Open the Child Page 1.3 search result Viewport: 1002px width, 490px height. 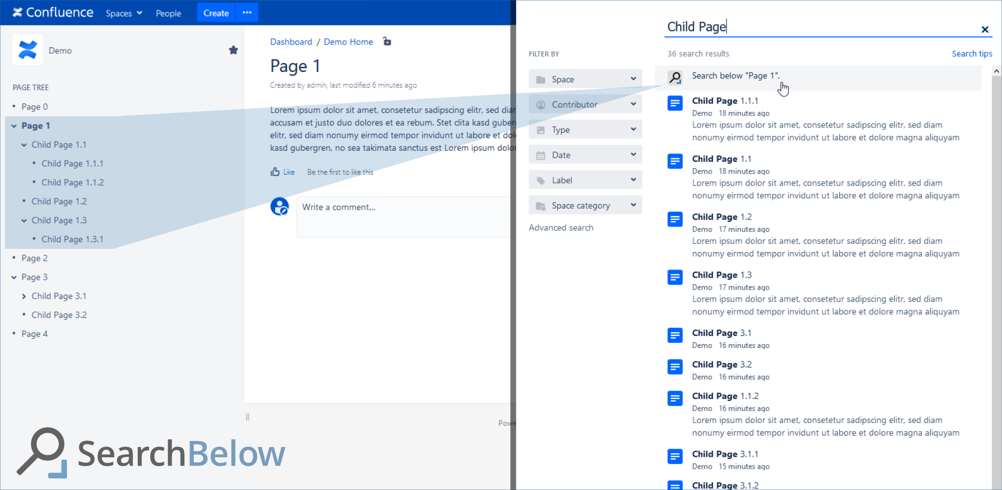(722, 275)
